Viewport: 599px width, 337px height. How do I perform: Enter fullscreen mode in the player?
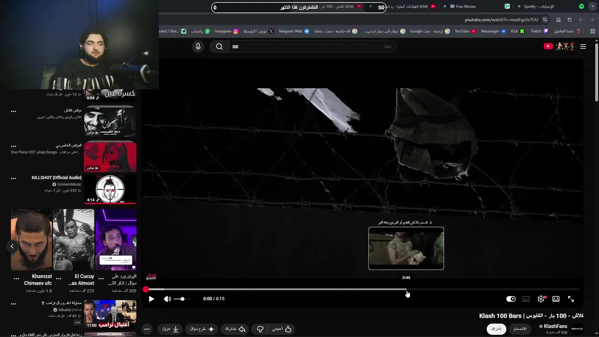coord(571,299)
